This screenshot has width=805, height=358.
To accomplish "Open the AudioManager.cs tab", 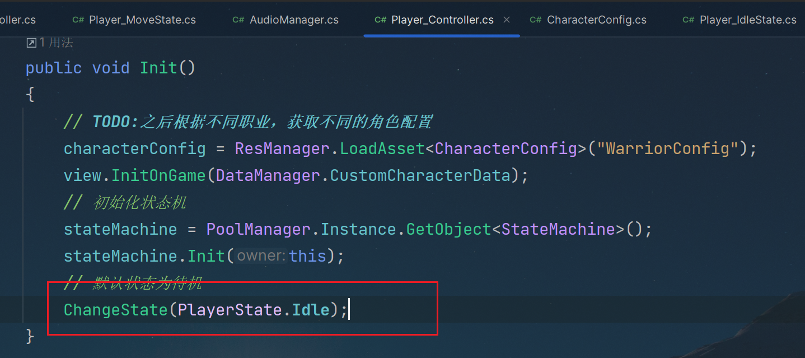I will coord(294,20).
